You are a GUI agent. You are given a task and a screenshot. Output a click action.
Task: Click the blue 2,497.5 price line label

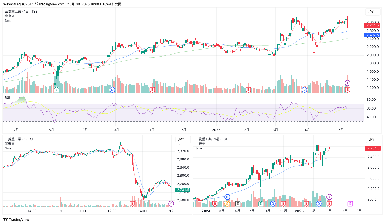tap(372, 35)
